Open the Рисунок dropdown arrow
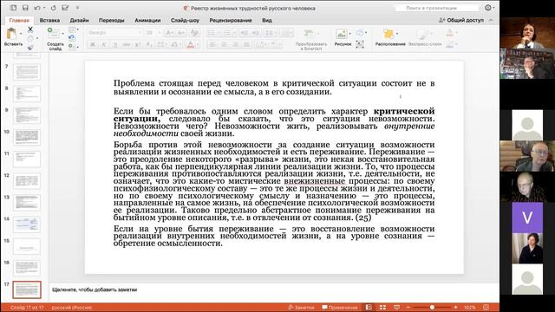 [x=350, y=34]
